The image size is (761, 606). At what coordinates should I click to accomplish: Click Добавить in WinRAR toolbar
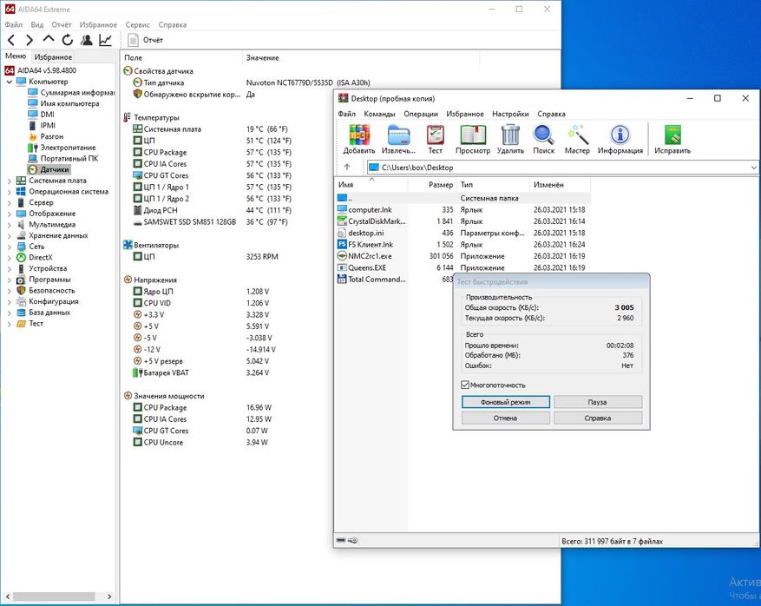tap(359, 139)
